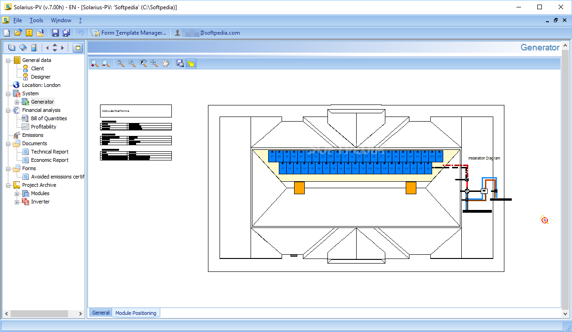Click the compass marker in drawing
This screenshot has width=572, height=332.
click(545, 220)
